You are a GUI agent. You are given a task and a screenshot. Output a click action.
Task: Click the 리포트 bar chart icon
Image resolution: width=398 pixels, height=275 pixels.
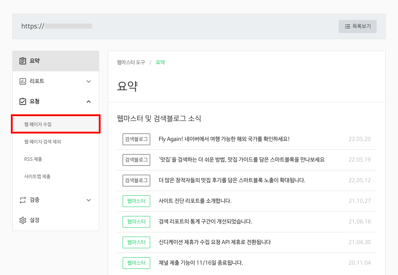click(x=23, y=81)
